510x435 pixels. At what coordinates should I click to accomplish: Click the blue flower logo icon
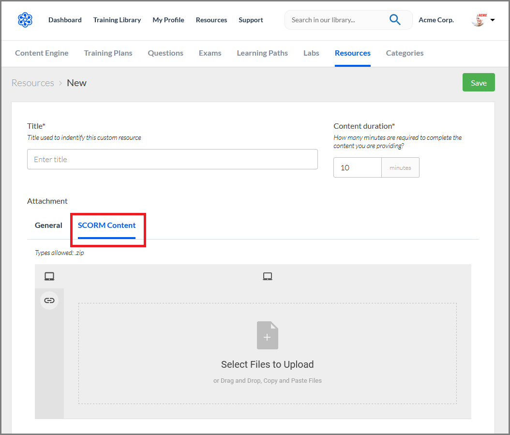pos(25,20)
